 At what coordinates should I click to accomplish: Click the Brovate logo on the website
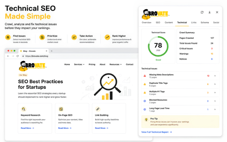pyautogui.click(x=33, y=66)
